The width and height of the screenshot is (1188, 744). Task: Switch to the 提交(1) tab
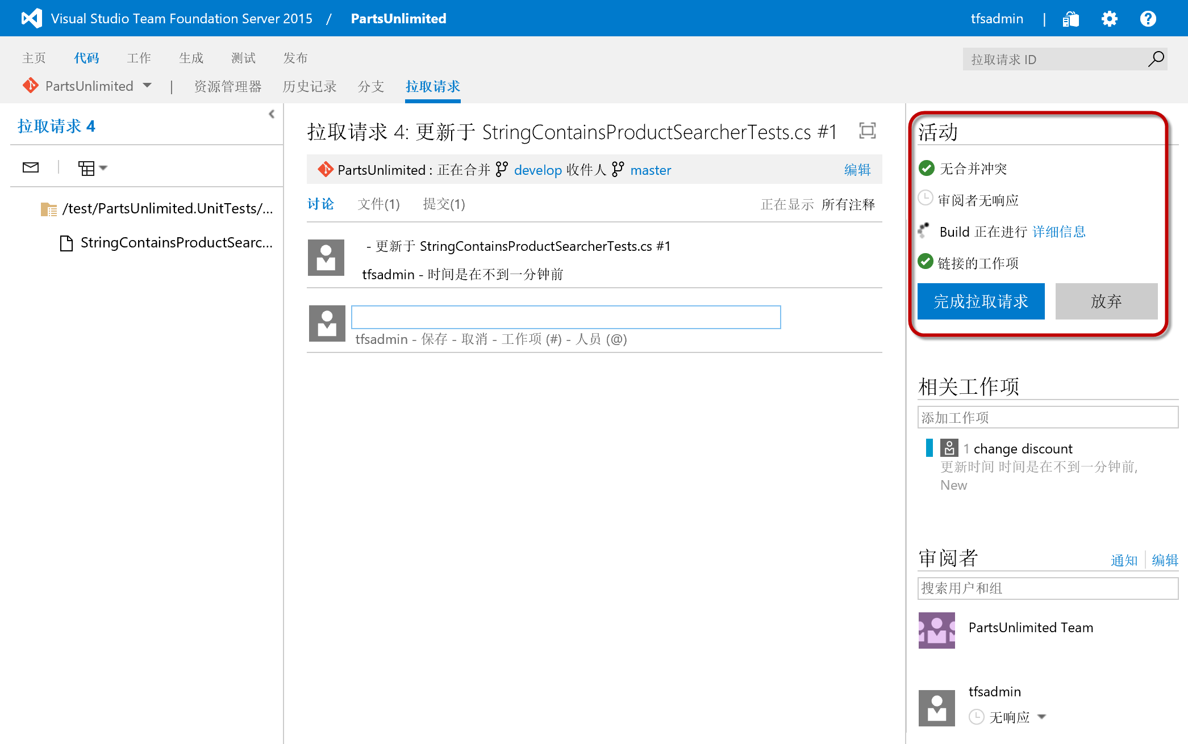click(444, 204)
